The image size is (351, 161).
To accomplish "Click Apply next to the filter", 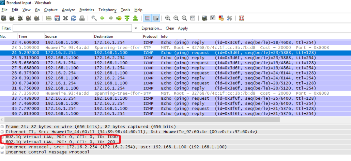I will (183, 28).
